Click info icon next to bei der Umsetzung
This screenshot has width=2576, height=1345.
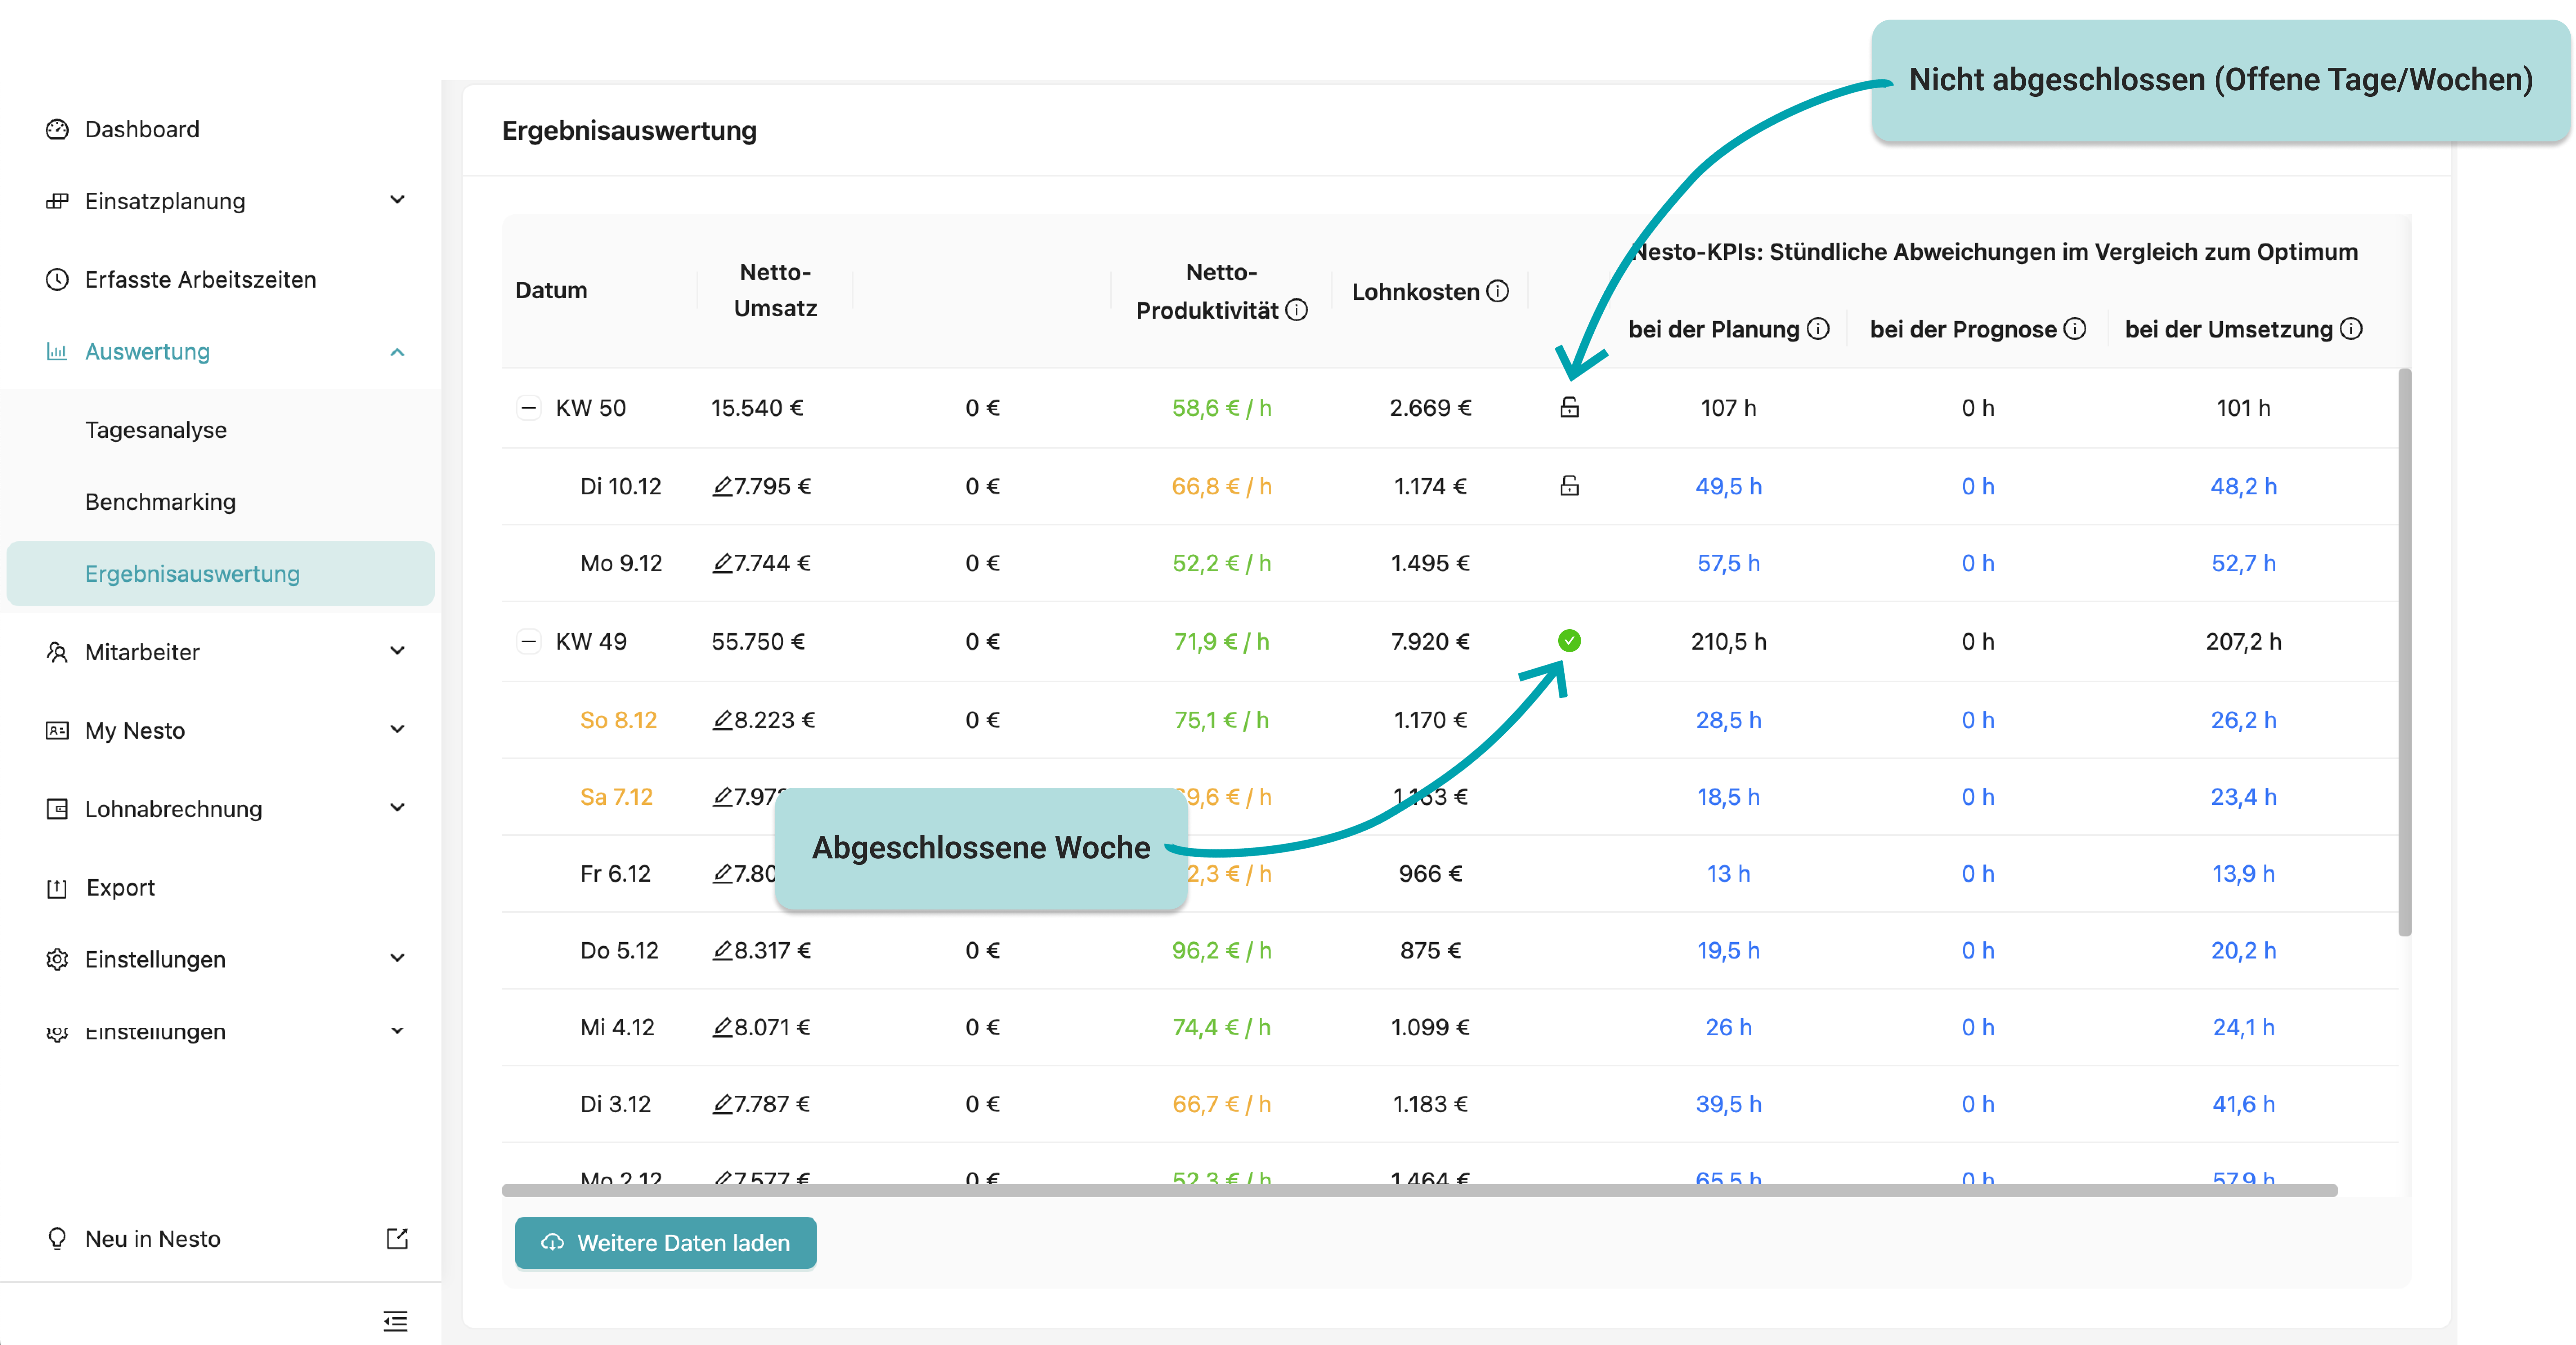point(2351,329)
